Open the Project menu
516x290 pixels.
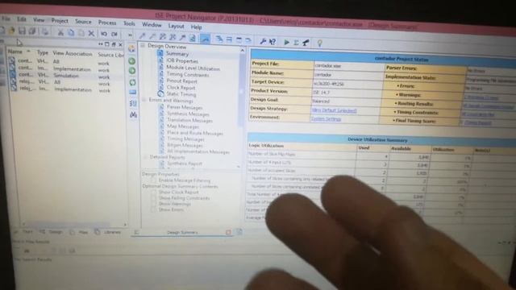coord(60,21)
